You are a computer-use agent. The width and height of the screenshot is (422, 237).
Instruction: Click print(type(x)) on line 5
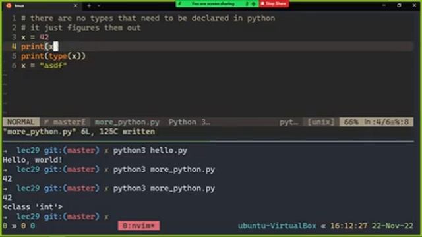[x=53, y=56]
